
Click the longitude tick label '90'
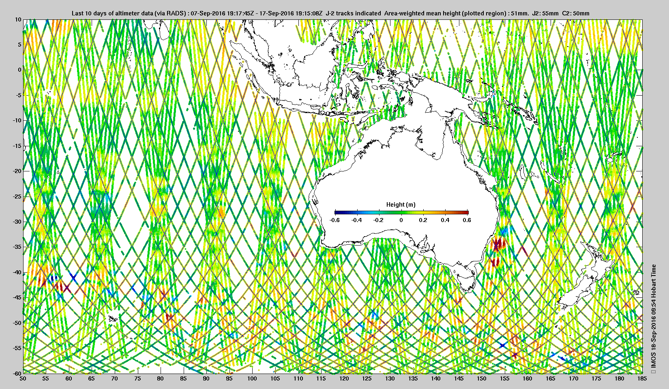pos(206,379)
